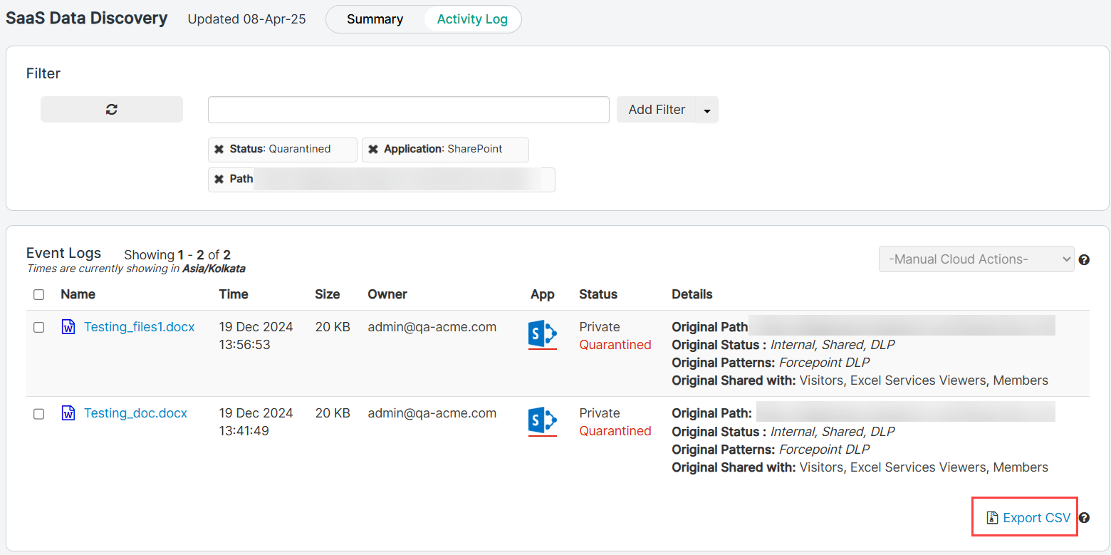The image size is (1111, 555).
Task: Open the Manual Cloud Actions dropdown
Action: [976, 259]
